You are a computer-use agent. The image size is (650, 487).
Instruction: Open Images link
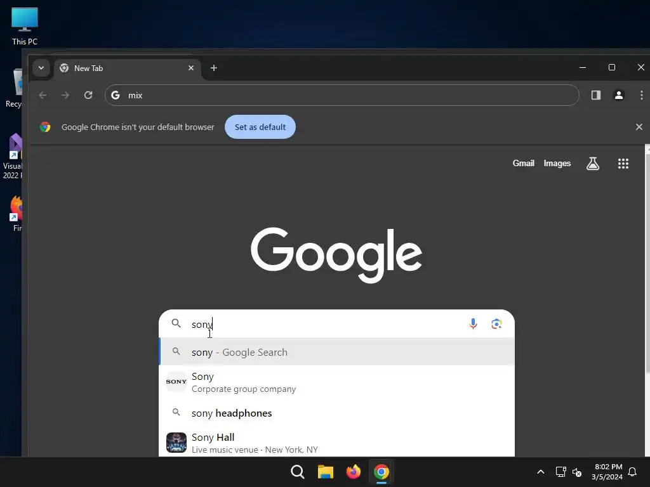(x=557, y=163)
